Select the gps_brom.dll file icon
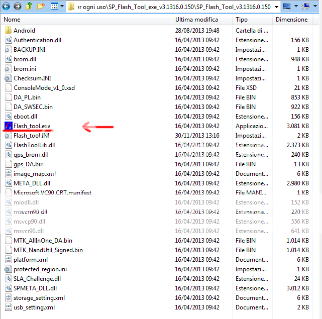Viewport: 322px width, 319px height. click(x=9, y=155)
